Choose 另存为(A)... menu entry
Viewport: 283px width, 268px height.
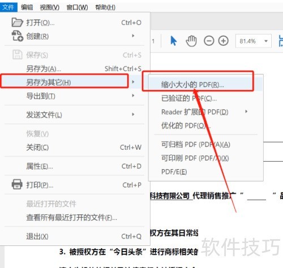coord(75,69)
